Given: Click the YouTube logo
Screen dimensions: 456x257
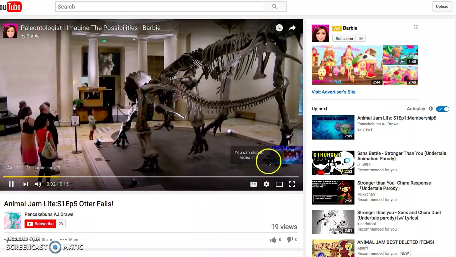Looking at the screenshot, I should (11, 6).
